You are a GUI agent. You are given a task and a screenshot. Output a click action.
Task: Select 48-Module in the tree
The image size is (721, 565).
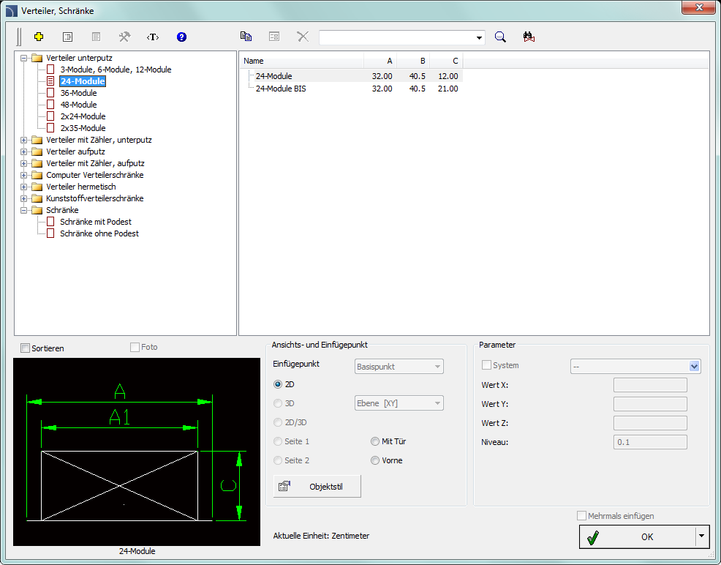(x=78, y=105)
